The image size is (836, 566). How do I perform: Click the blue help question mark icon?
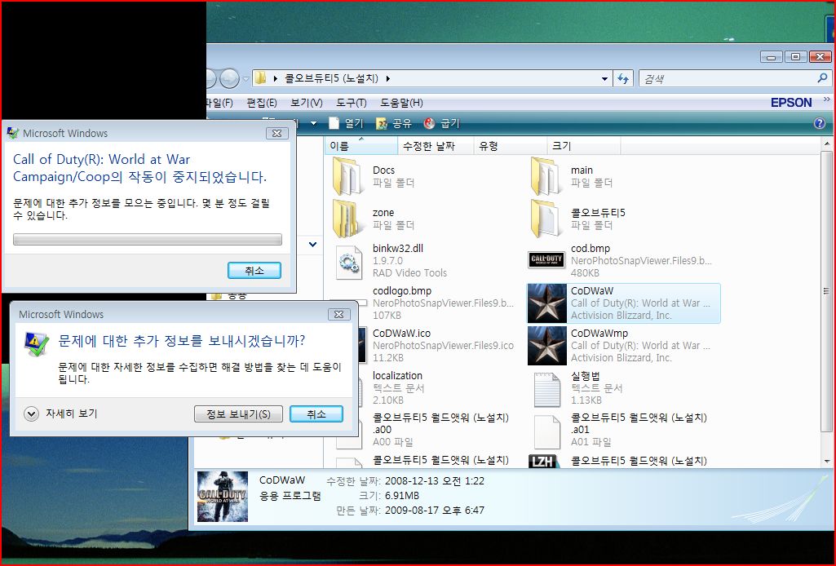click(820, 124)
